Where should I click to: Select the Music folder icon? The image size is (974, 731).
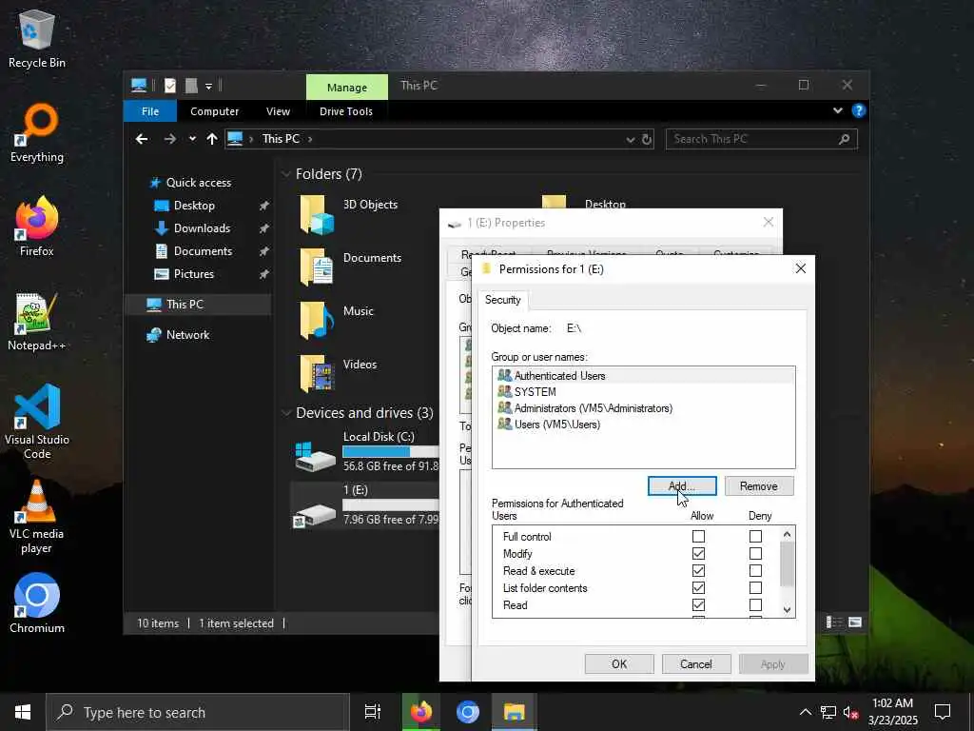point(317,321)
